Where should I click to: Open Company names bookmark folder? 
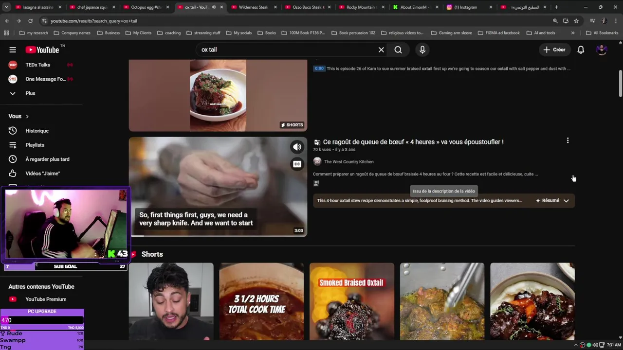[x=72, y=33]
